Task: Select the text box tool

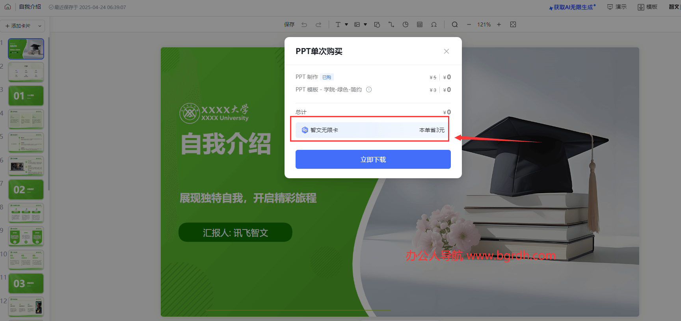Action: [x=338, y=24]
